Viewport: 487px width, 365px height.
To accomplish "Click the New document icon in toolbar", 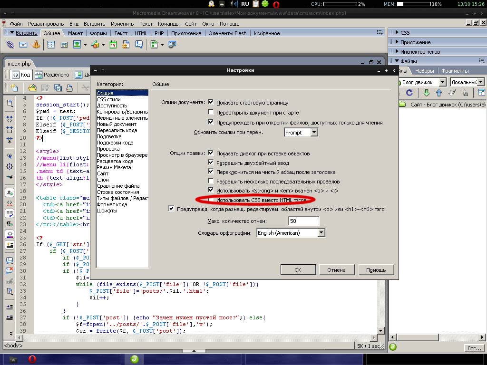I will pos(14,88).
